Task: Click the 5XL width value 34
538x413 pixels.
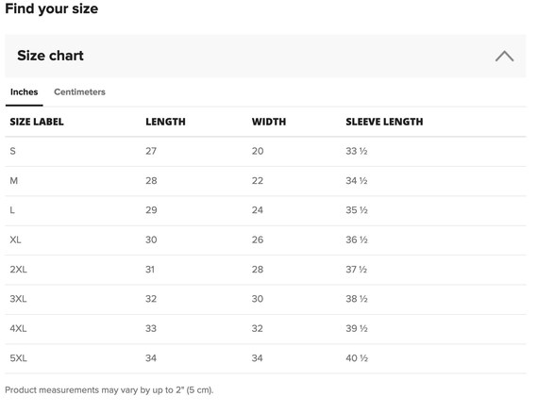Action: (258, 358)
